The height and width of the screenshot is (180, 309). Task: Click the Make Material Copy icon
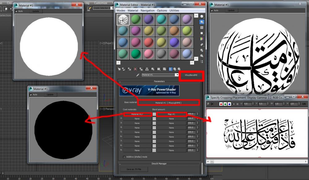tap(141, 69)
